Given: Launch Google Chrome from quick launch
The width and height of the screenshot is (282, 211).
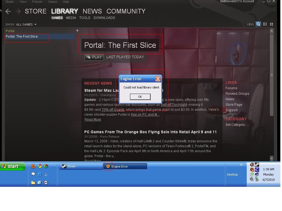Looking at the screenshot, I should coord(40,166).
